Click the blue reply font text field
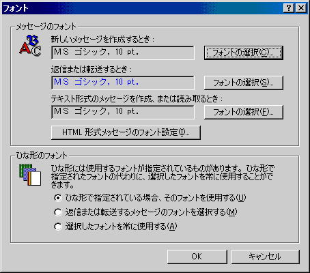Viewport: 310px width, 273px height. pos(123,83)
